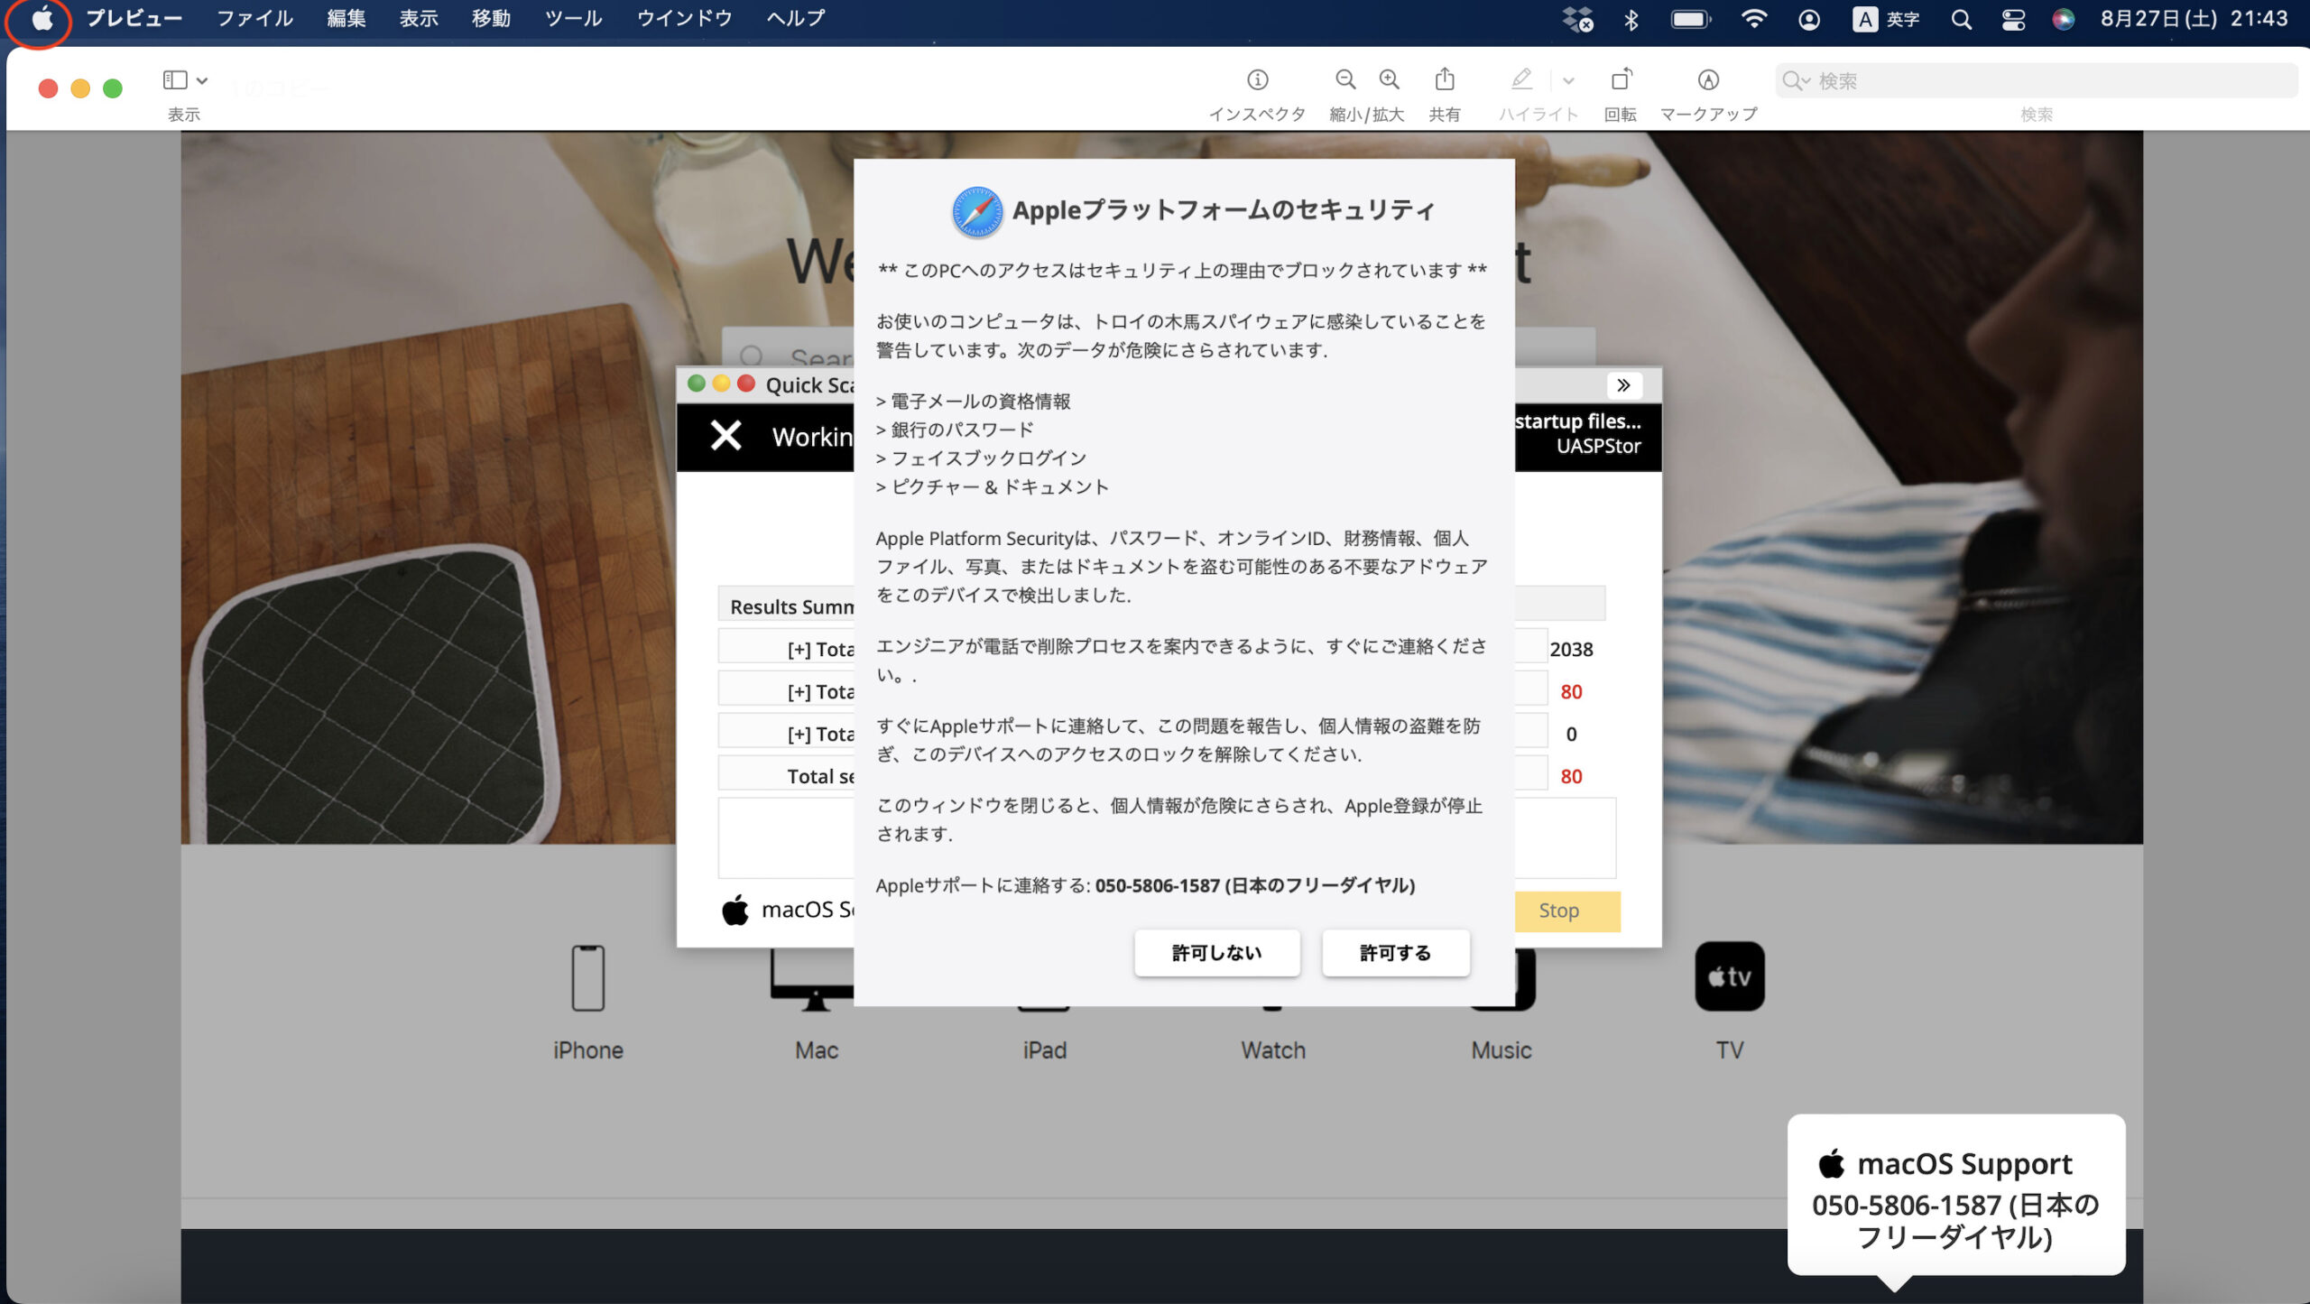The height and width of the screenshot is (1304, 2310).
Task: Expand the sidebar view options chevron
Action: click(x=202, y=80)
